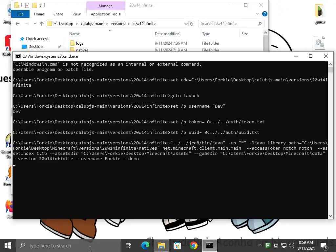The image size is (336, 252).
Task: Go up one folder level
Action: [x=42, y=24]
